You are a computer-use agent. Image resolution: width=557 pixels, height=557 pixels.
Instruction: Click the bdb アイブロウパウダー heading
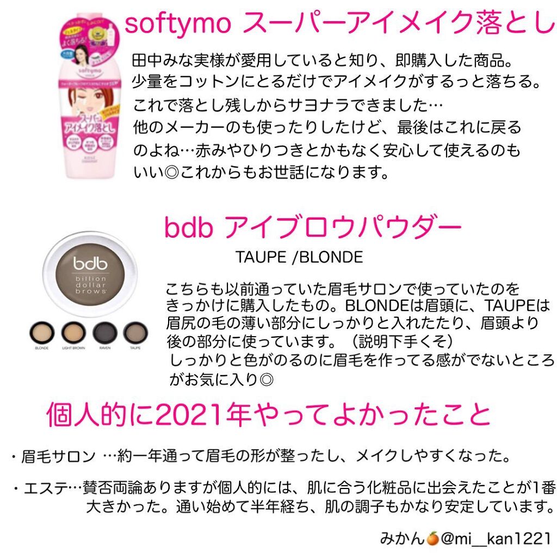[313, 227]
